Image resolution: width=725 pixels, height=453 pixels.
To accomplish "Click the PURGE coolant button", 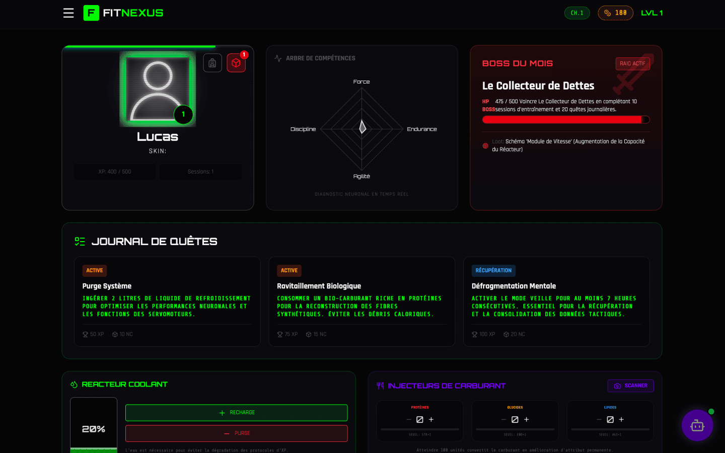I will 237,433.
